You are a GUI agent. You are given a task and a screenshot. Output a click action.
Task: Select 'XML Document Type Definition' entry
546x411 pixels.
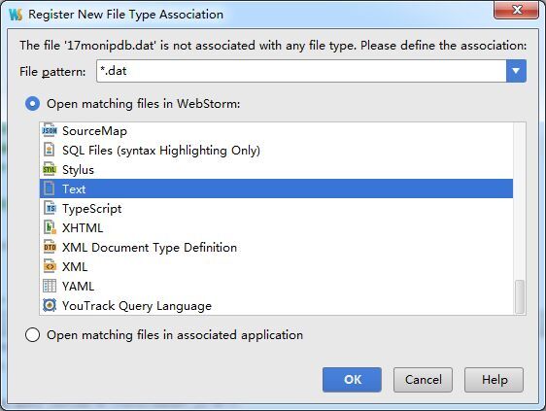(276, 248)
